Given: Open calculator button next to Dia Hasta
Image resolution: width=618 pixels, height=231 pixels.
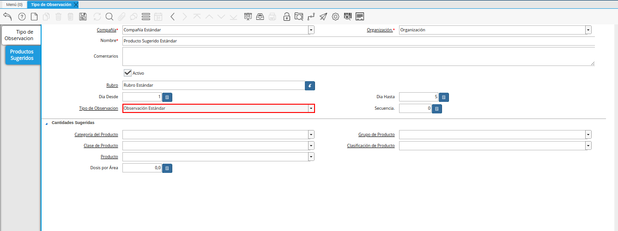Looking at the screenshot, I should (443, 97).
